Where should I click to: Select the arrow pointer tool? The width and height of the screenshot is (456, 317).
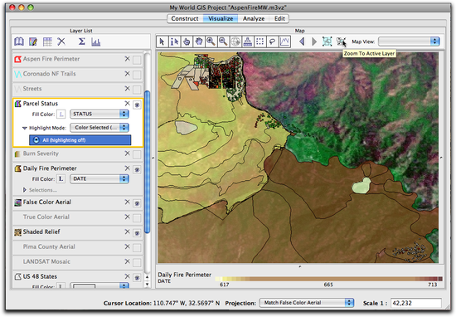(x=162, y=41)
